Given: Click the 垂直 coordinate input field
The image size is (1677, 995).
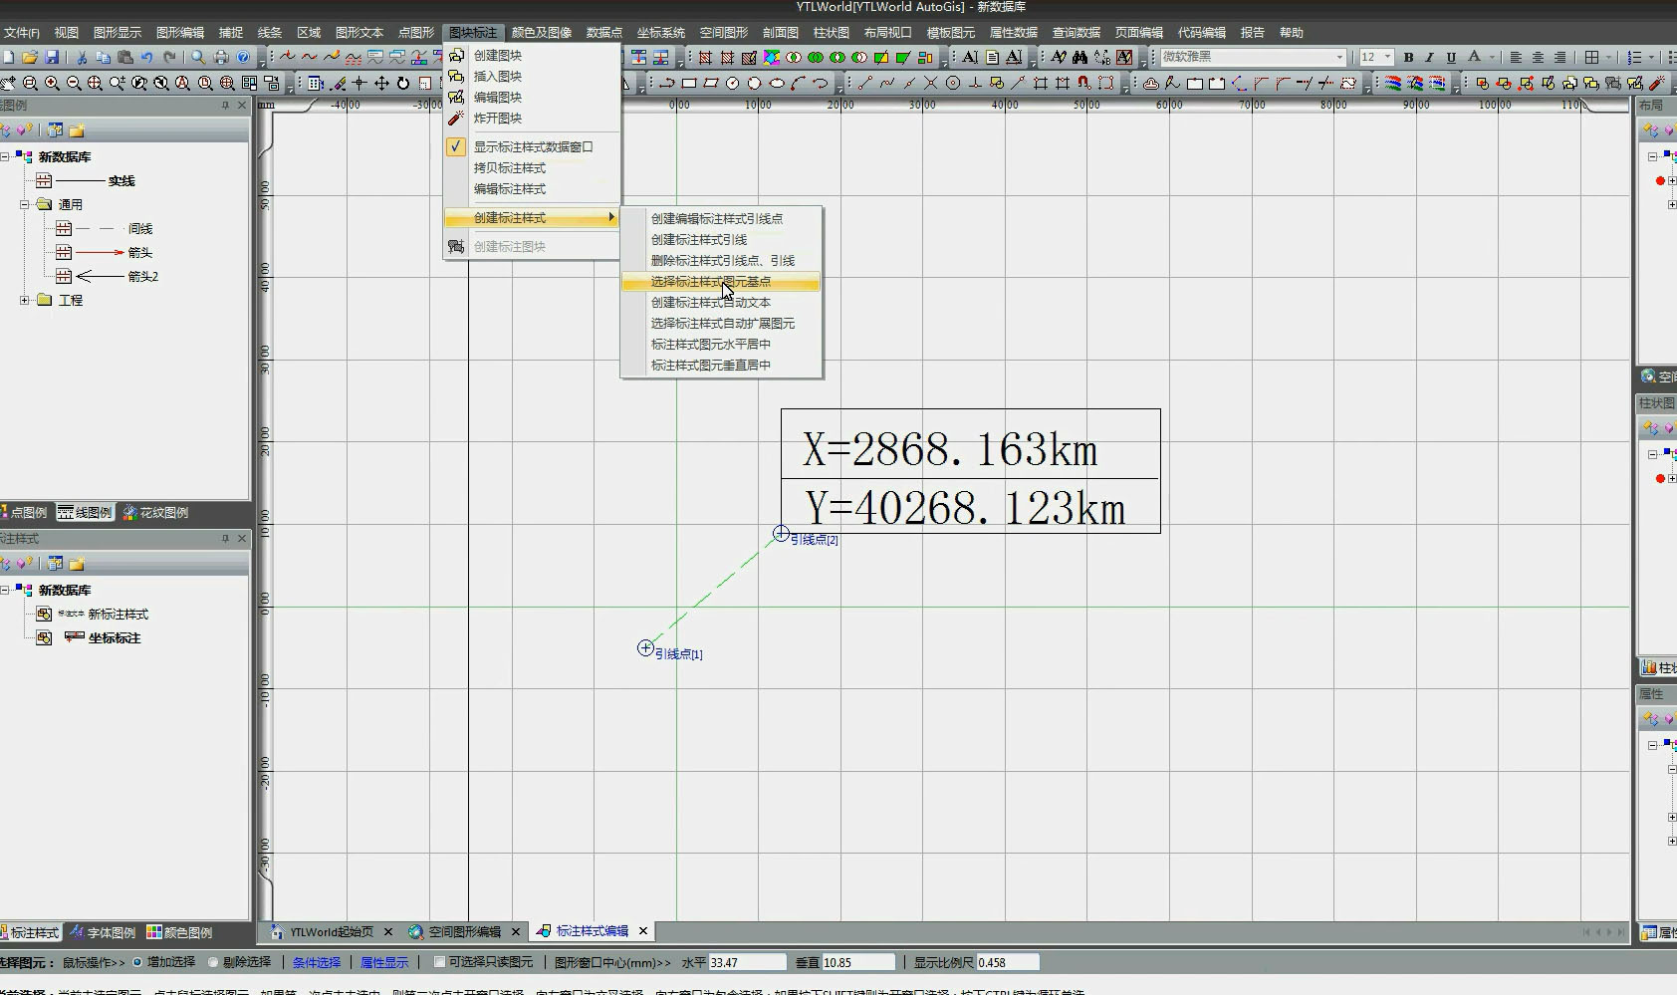Looking at the screenshot, I should [858, 962].
